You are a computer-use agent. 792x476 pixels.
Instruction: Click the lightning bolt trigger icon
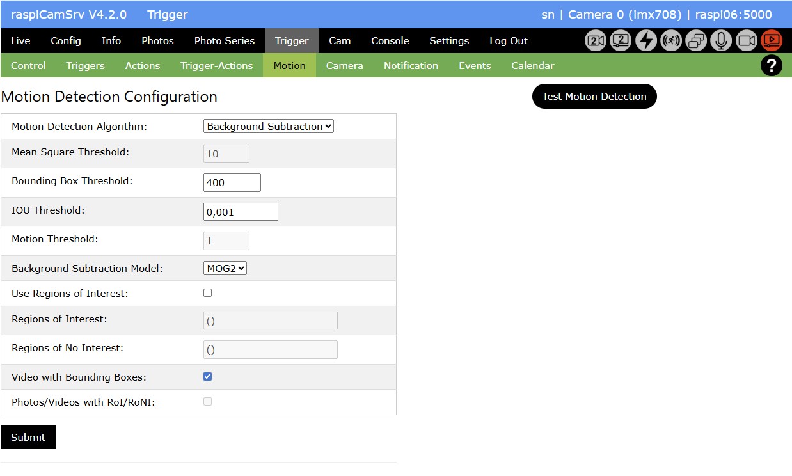[x=646, y=41]
